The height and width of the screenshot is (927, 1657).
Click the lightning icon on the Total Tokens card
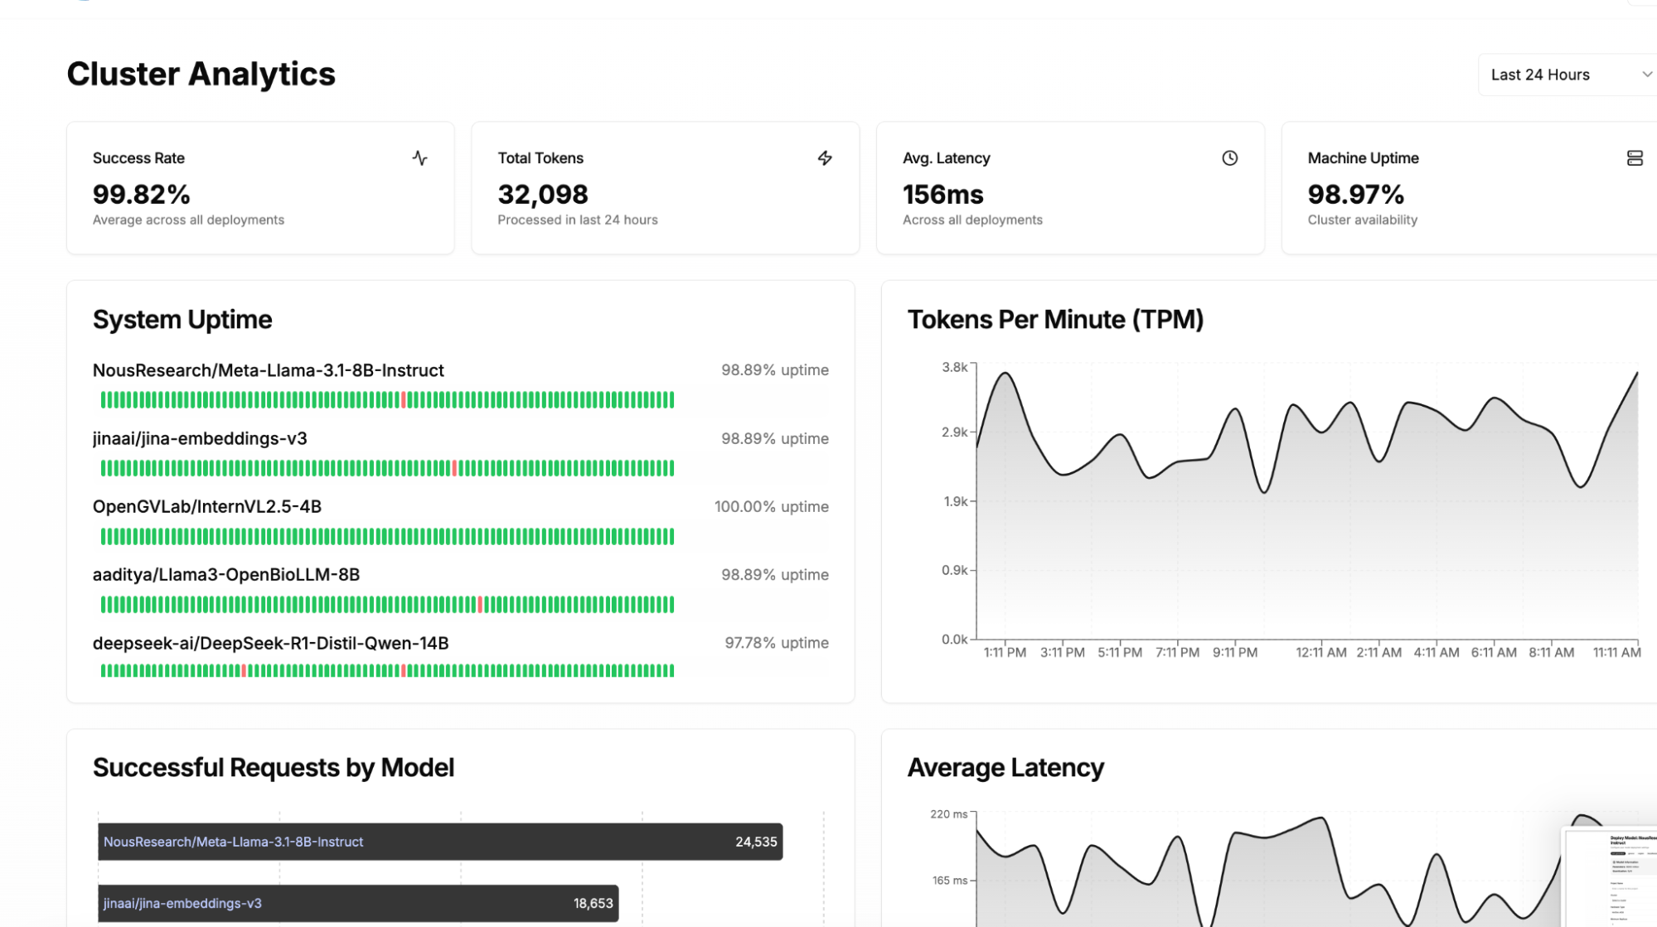pyautogui.click(x=825, y=157)
